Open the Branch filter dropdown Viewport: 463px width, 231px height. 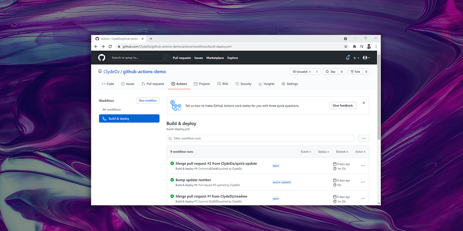pyautogui.click(x=342, y=151)
